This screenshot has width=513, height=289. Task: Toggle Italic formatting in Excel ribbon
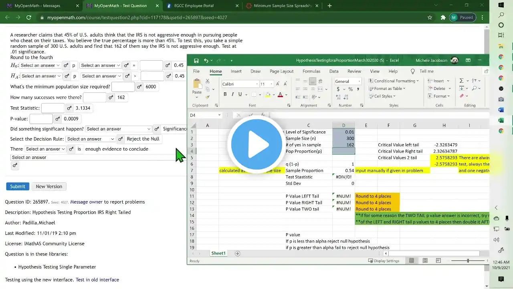(232, 94)
